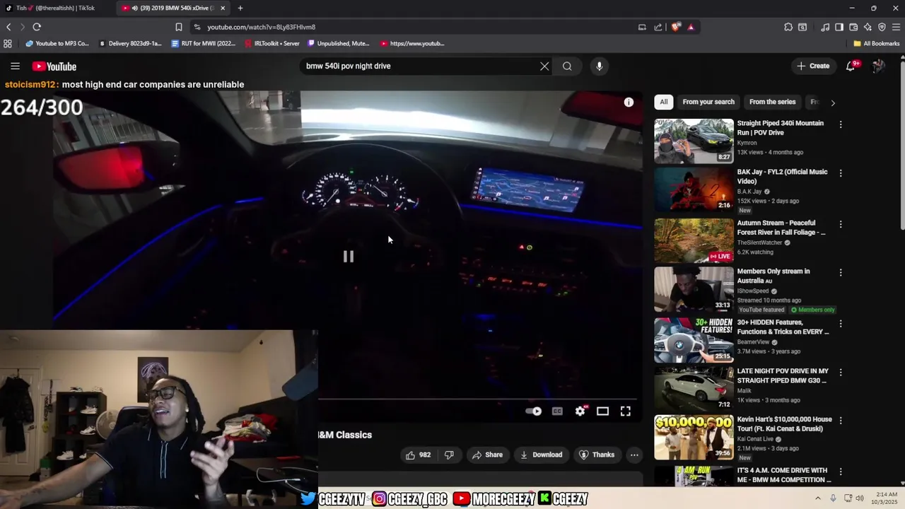Image resolution: width=905 pixels, height=509 pixels.
Task: Select From your search chip
Action: click(708, 102)
